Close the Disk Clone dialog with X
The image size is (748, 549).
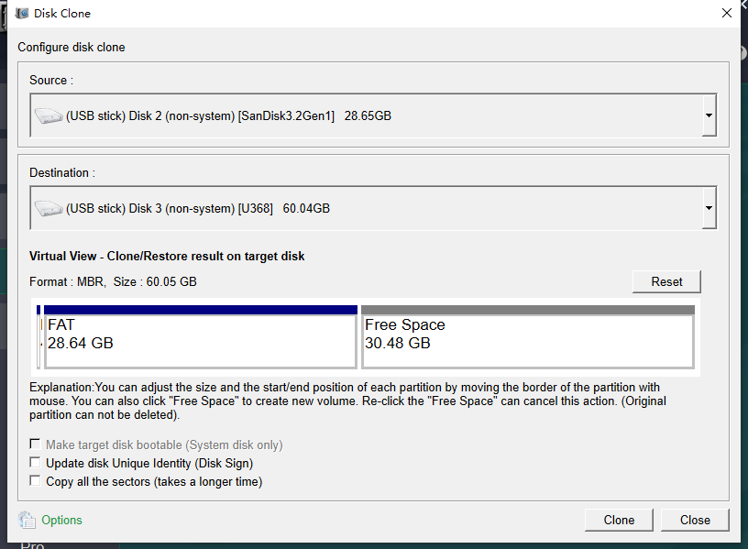click(727, 13)
